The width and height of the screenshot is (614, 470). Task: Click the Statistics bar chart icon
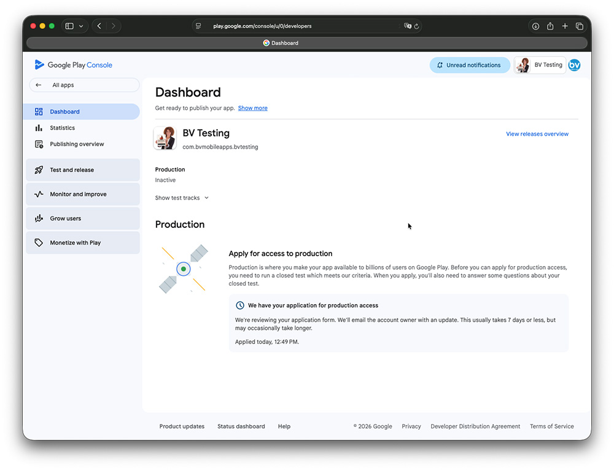39,128
